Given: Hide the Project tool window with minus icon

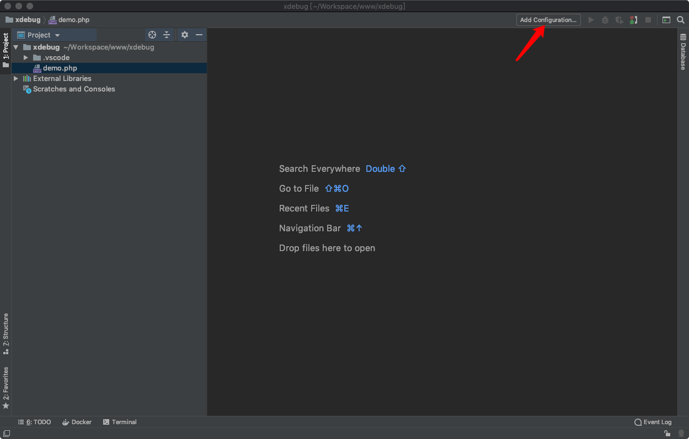Looking at the screenshot, I should click(x=199, y=35).
